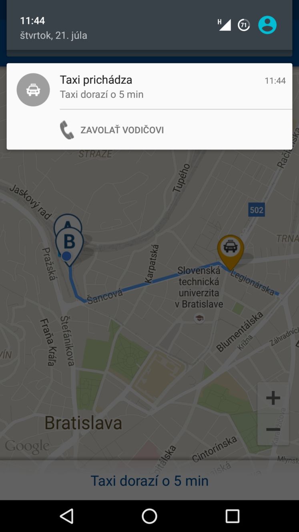Tap the battery percentage indicator icon

(244, 25)
